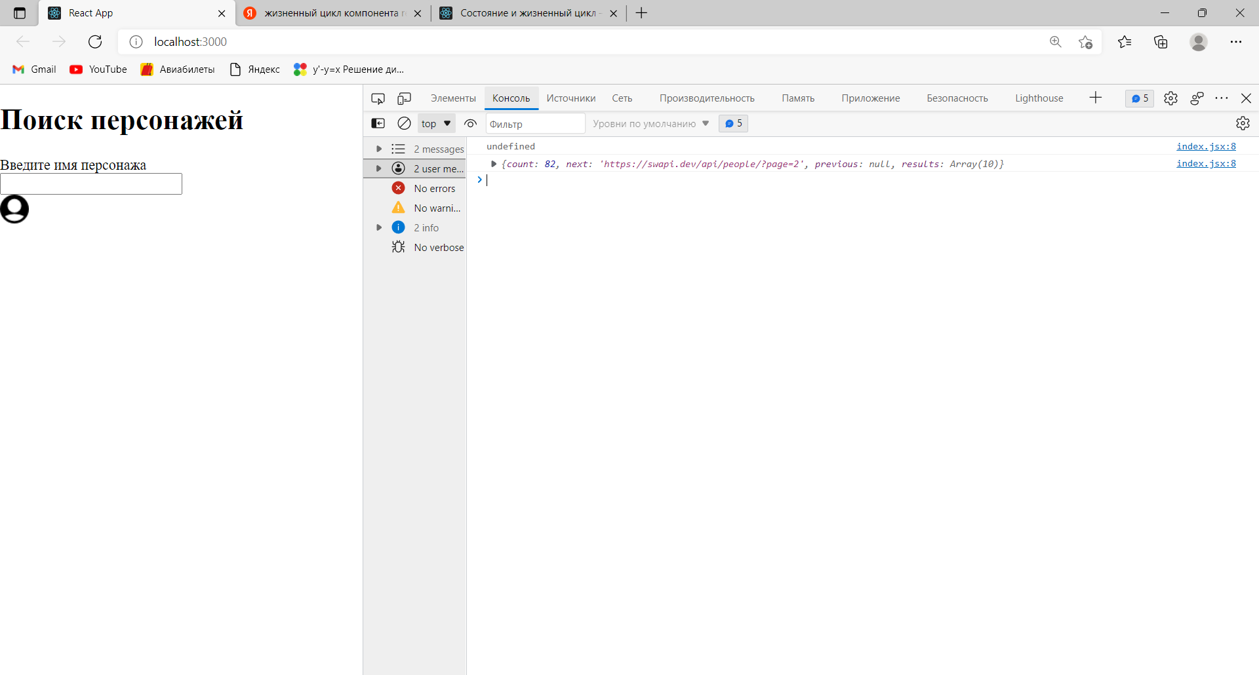This screenshot has height=675, width=1259.
Task: Expand the 2 messages group
Action: [378, 149]
